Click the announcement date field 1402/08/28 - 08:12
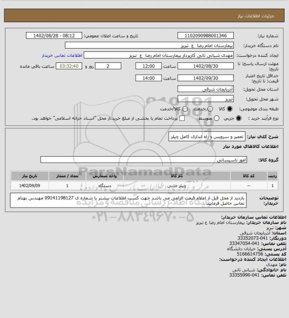The height and width of the screenshot is (318, 289). coord(54,35)
